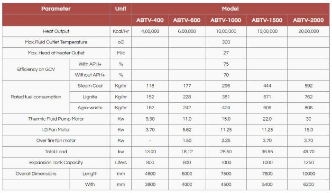The height and width of the screenshot is (193, 332).
Task: Click the Expansion Tank Capacity label
Action: (x=56, y=163)
